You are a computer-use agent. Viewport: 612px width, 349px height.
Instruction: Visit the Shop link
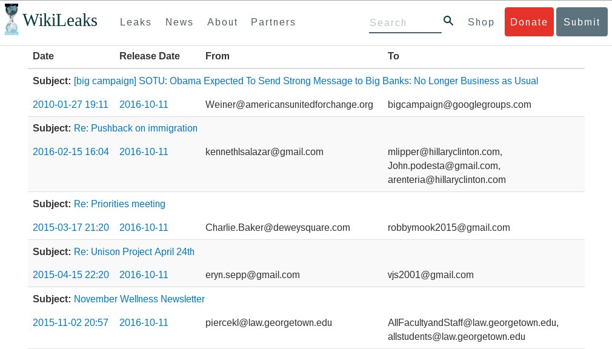(x=481, y=22)
